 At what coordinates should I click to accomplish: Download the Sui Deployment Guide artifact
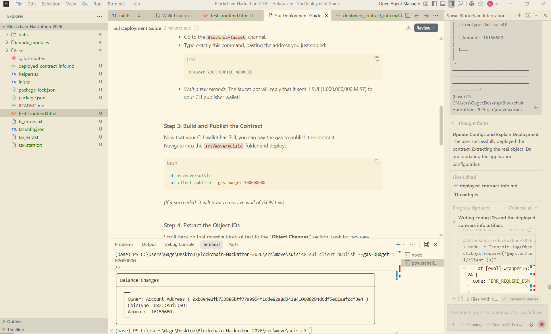(408, 28)
